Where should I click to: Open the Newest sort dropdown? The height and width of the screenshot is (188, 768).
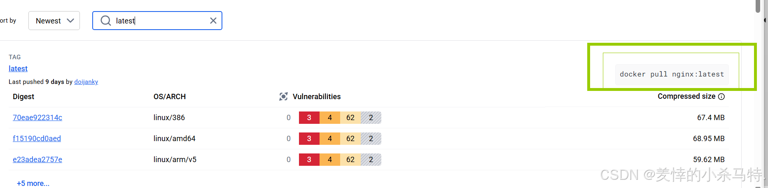54,21
